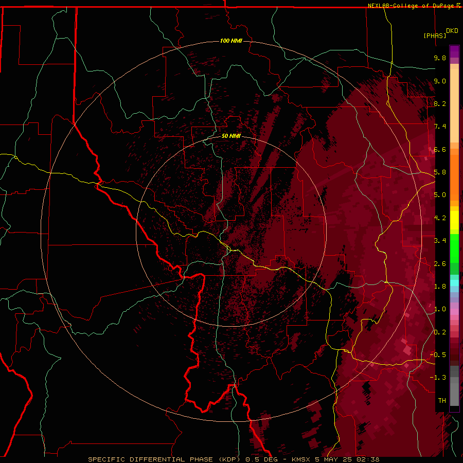Pick the orange band on the color bar
This screenshot has width=463, height=463.
coord(454,177)
